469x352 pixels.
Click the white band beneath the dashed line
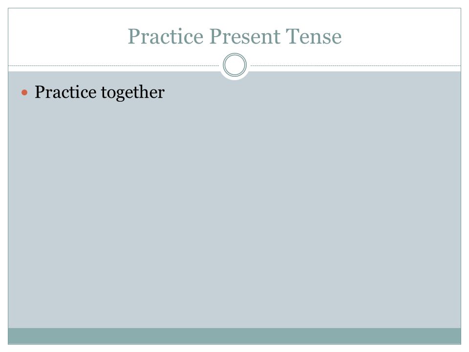point(114,69)
